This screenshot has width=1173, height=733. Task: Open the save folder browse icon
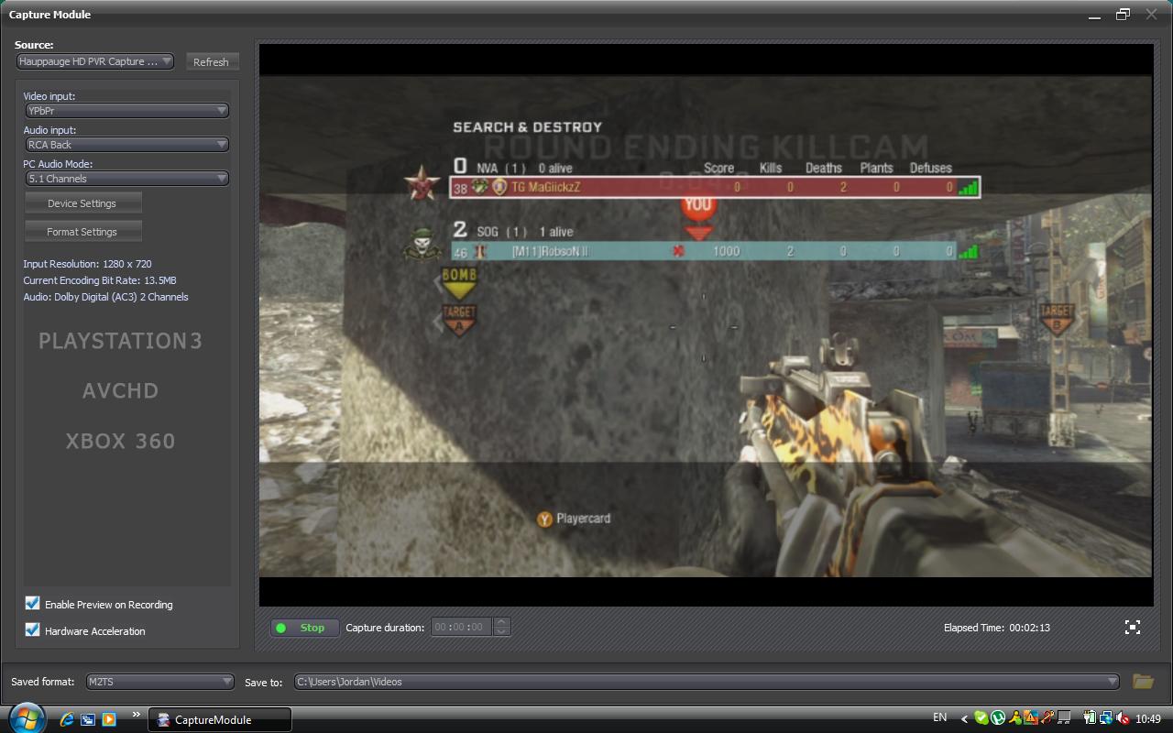click(x=1142, y=681)
